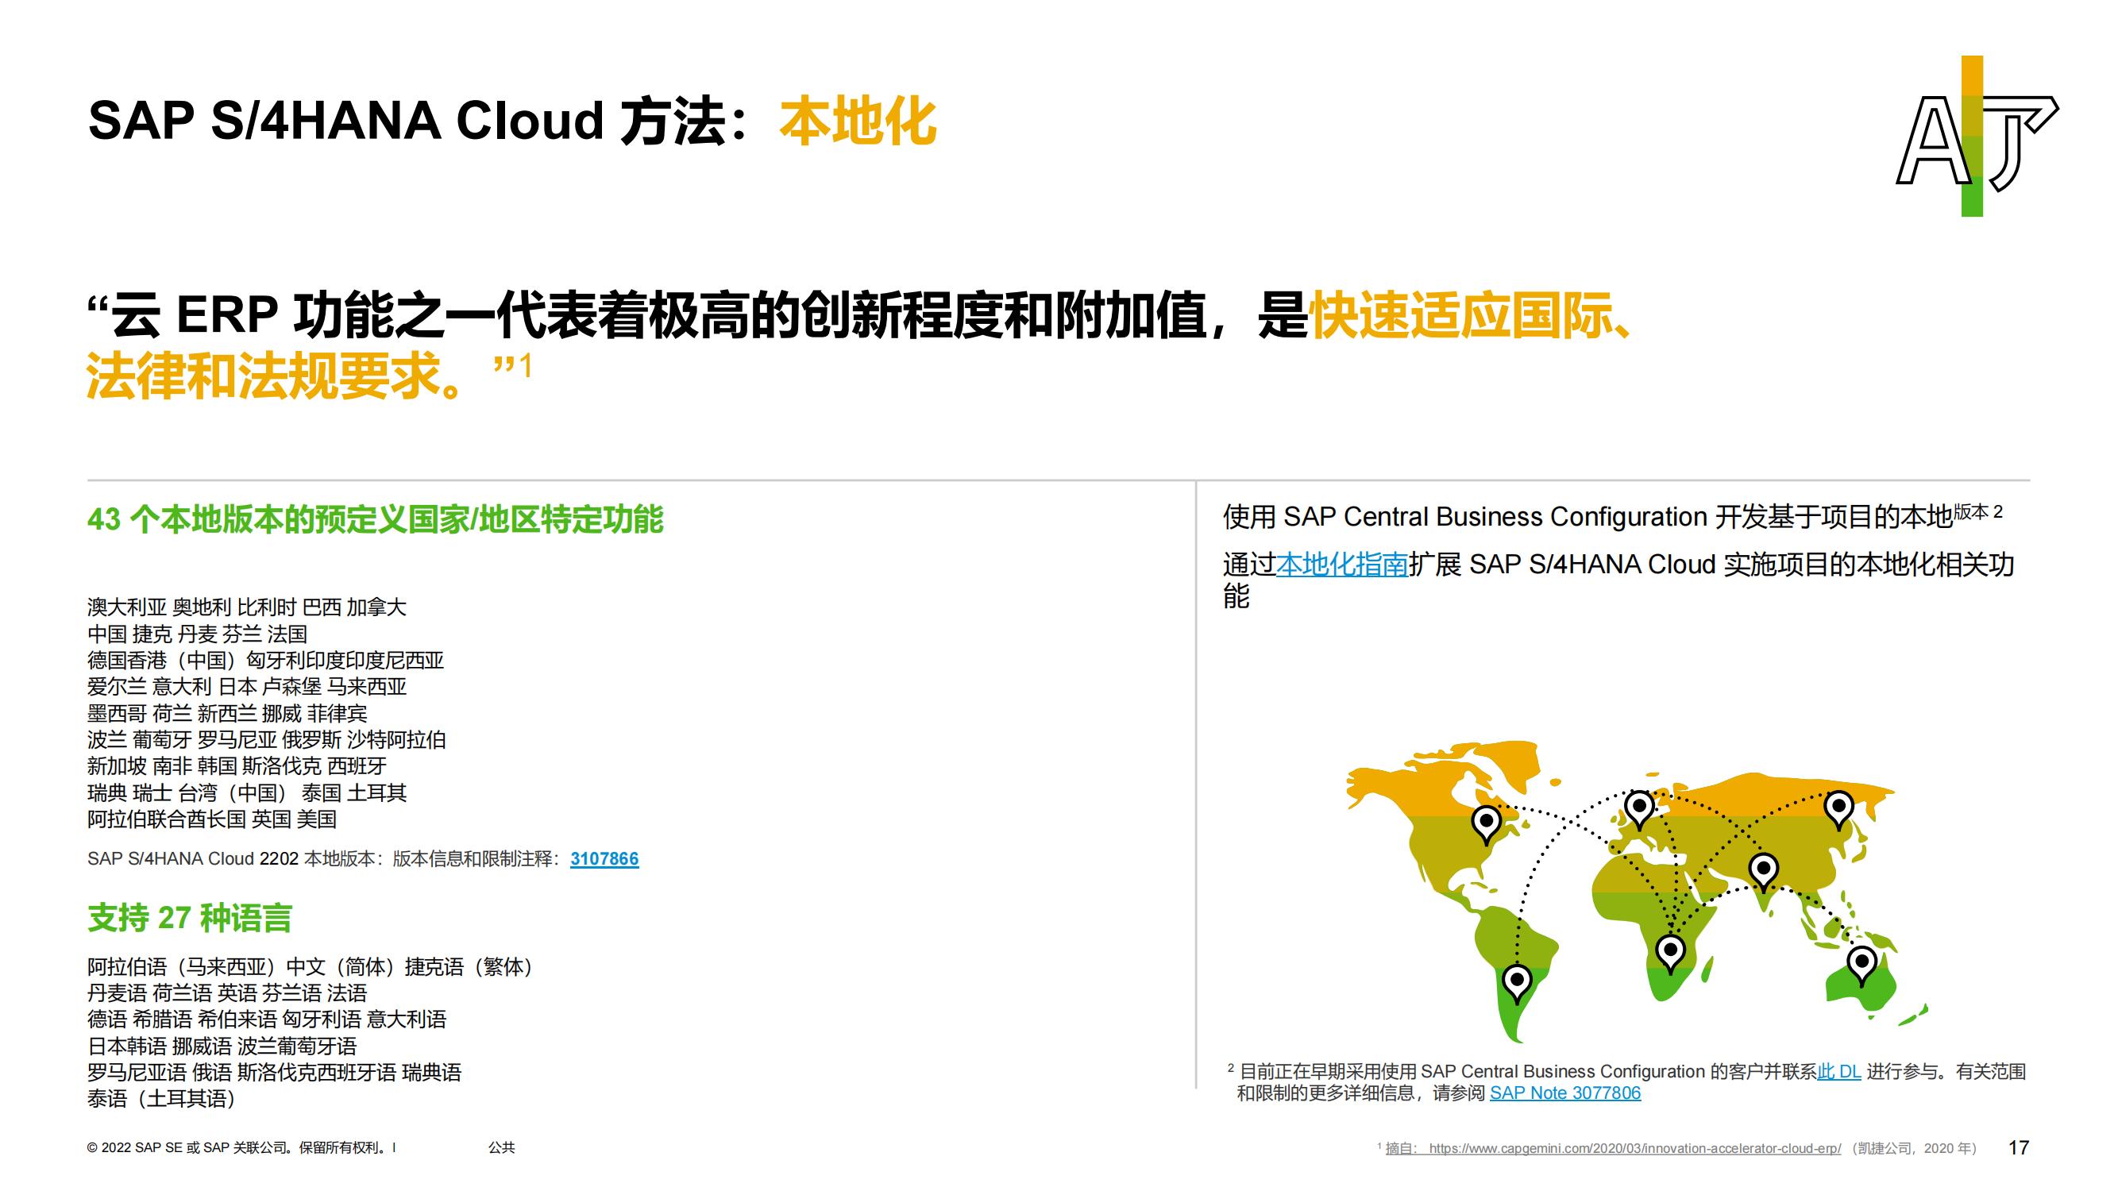Click the map pin over India
2118x1191 pixels.
pyautogui.click(x=1763, y=872)
